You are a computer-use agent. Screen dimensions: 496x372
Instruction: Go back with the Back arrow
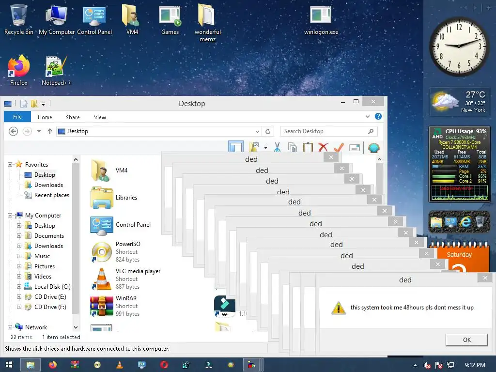pos(13,131)
